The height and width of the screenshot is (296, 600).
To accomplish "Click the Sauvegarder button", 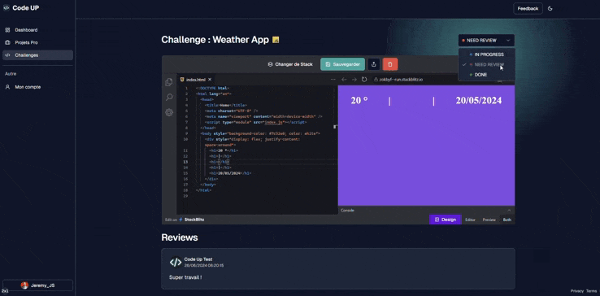I will click(x=342, y=64).
